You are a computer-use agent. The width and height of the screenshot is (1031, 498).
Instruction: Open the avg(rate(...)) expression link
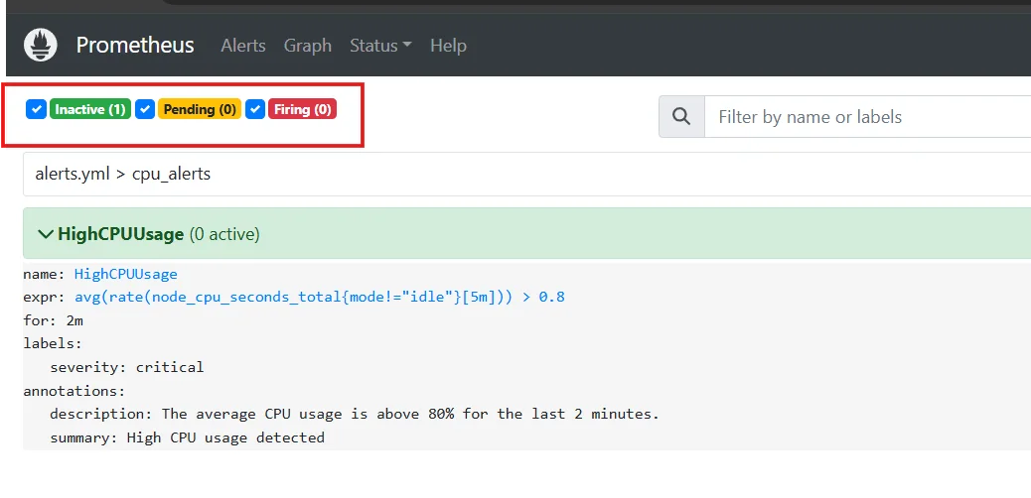coord(320,297)
